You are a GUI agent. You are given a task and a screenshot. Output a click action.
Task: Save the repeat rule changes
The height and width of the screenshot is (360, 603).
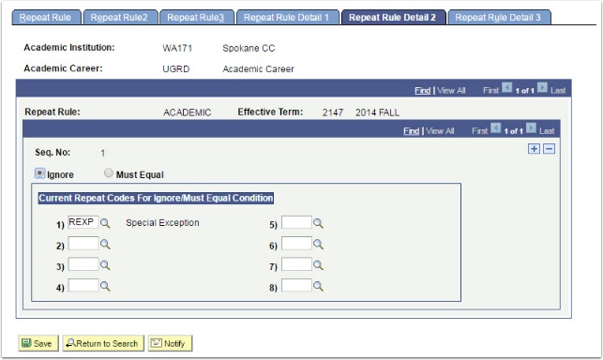[38, 343]
